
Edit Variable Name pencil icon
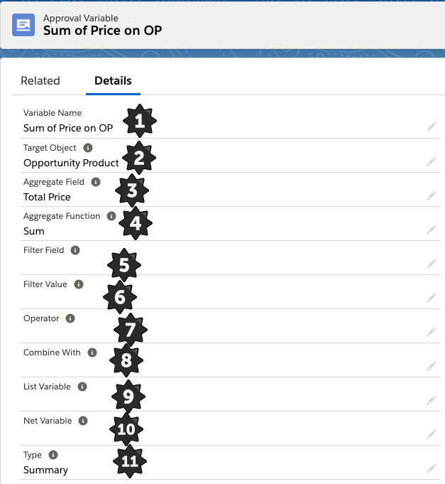coord(431,127)
